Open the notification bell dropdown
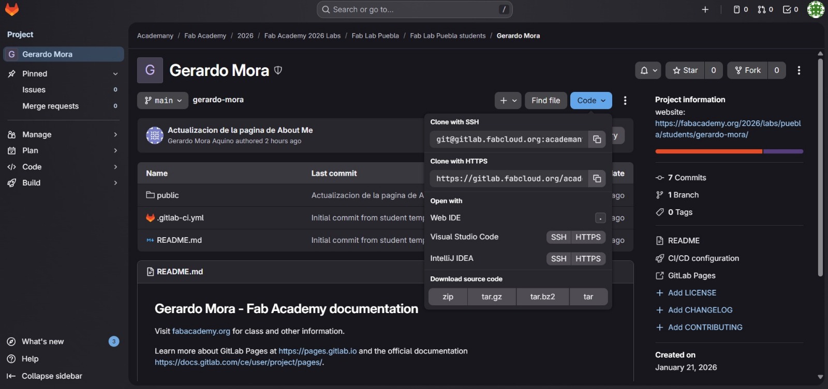The height and width of the screenshot is (389, 828). pyautogui.click(x=648, y=70)
